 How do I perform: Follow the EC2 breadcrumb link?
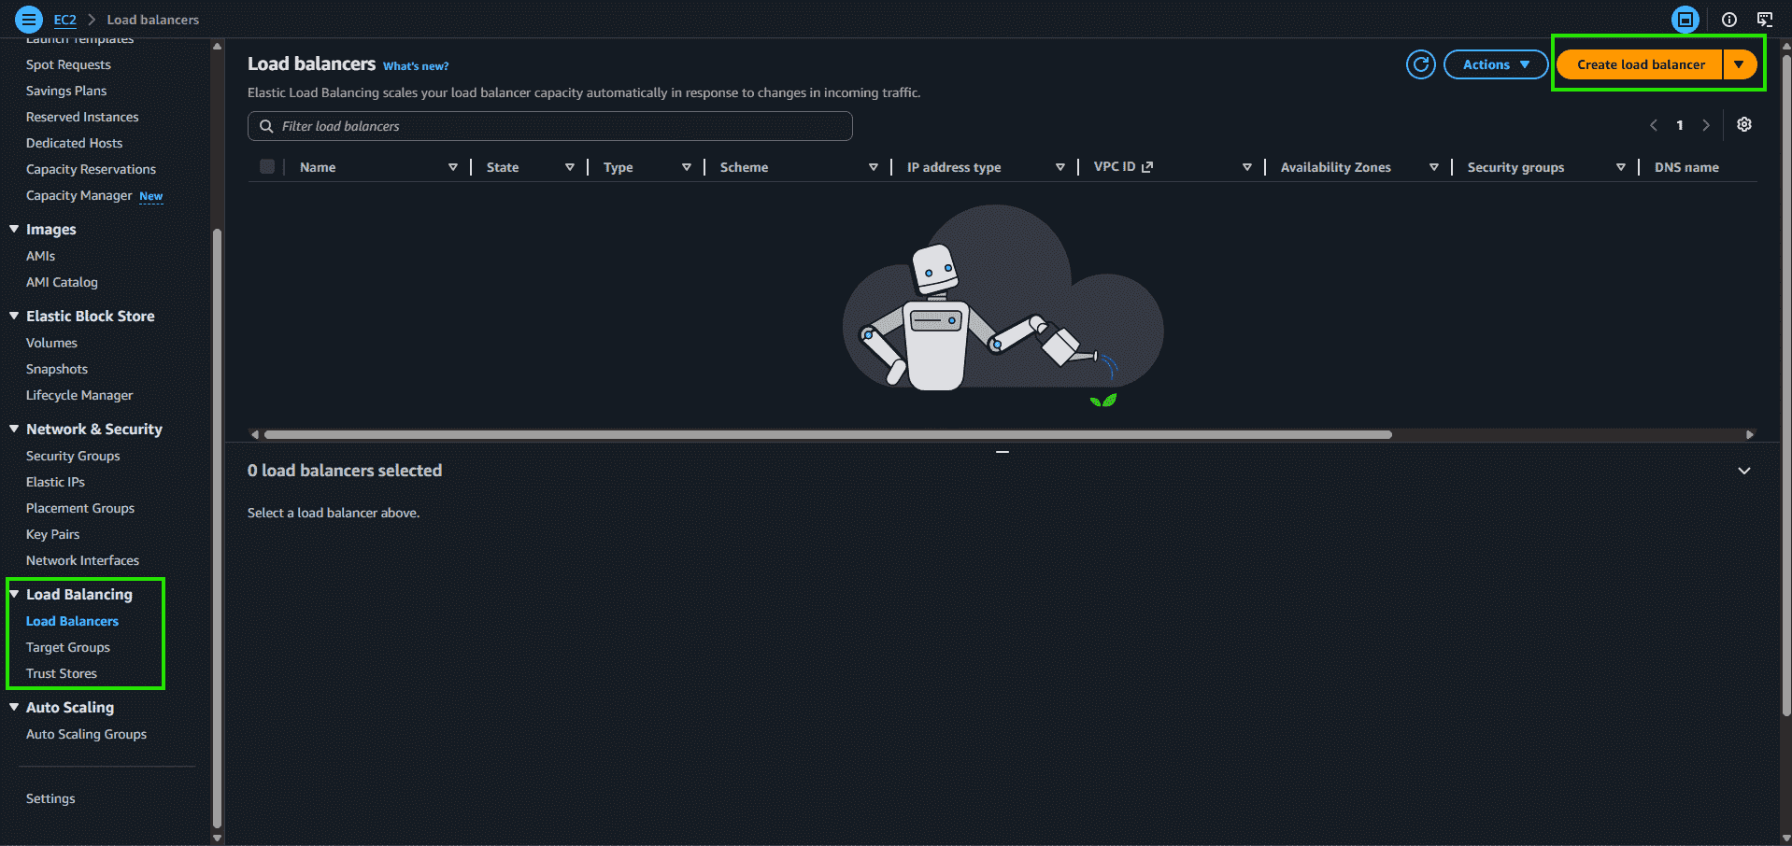point(64,20)
